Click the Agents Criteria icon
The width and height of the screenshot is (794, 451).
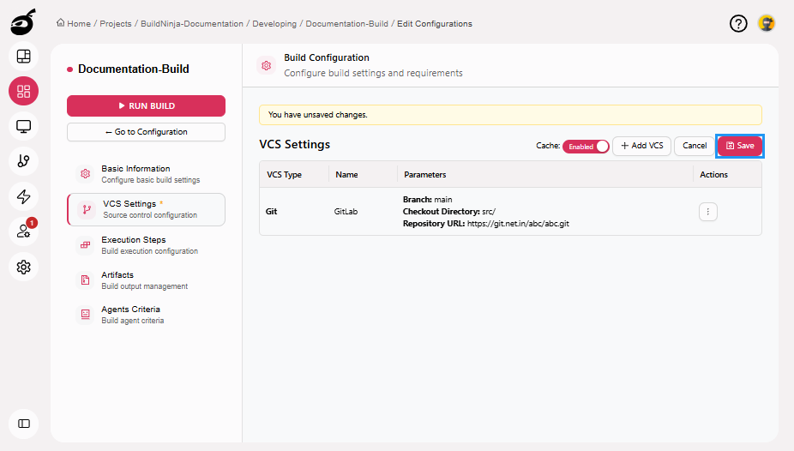(x=85, y=315)
